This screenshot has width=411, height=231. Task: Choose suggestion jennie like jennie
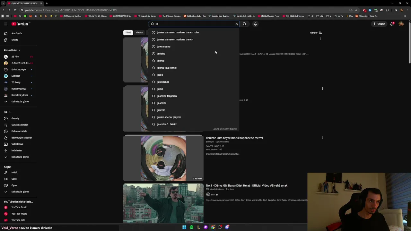click(x=194, y=68)
